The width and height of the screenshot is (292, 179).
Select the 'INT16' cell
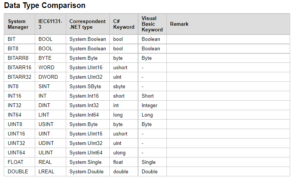pos(19,96)
